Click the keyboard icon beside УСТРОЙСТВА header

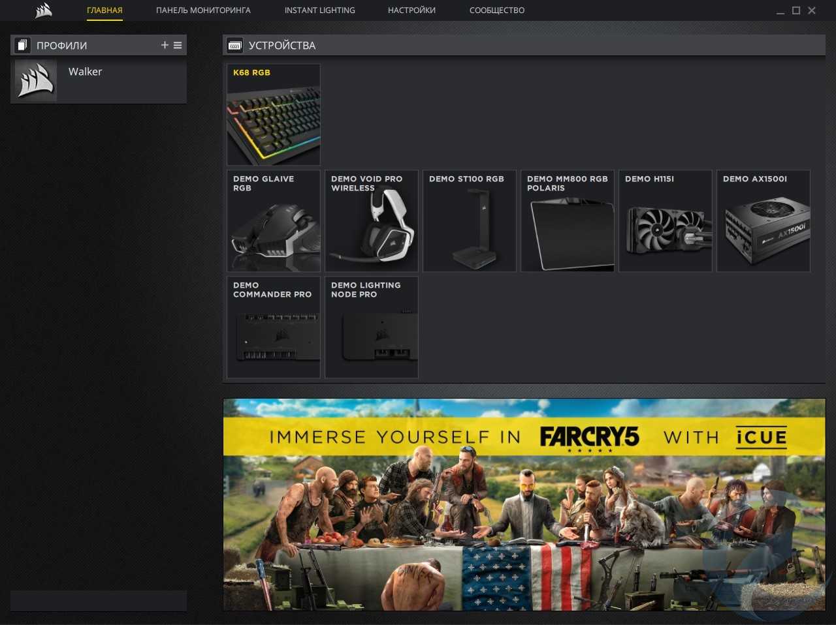pos(234,45)
